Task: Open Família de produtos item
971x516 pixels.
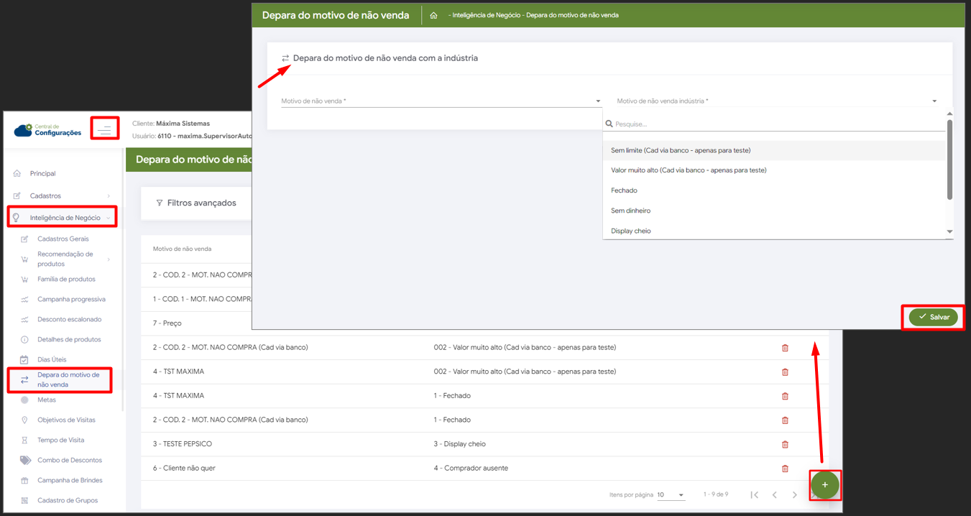Action: (66, 279)
